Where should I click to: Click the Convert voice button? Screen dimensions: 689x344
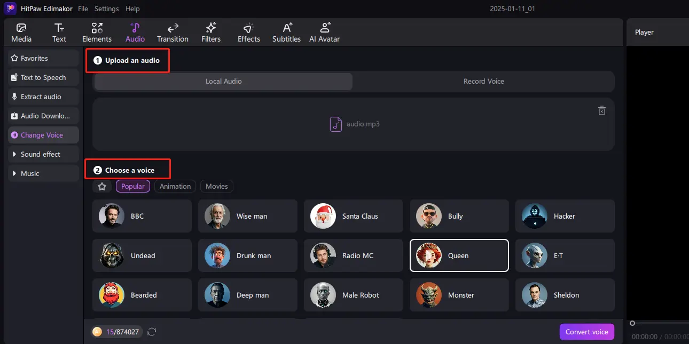pos(586,332)
